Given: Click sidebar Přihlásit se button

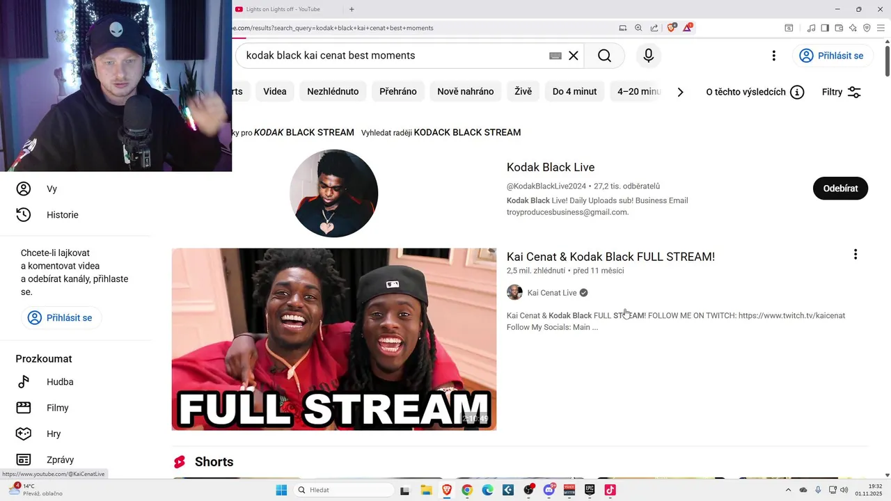Looking at the screenshot, I should [61, 318].
